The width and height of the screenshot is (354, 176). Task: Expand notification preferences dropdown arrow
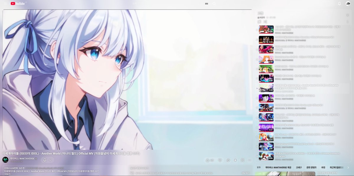(x=50, y=160)
